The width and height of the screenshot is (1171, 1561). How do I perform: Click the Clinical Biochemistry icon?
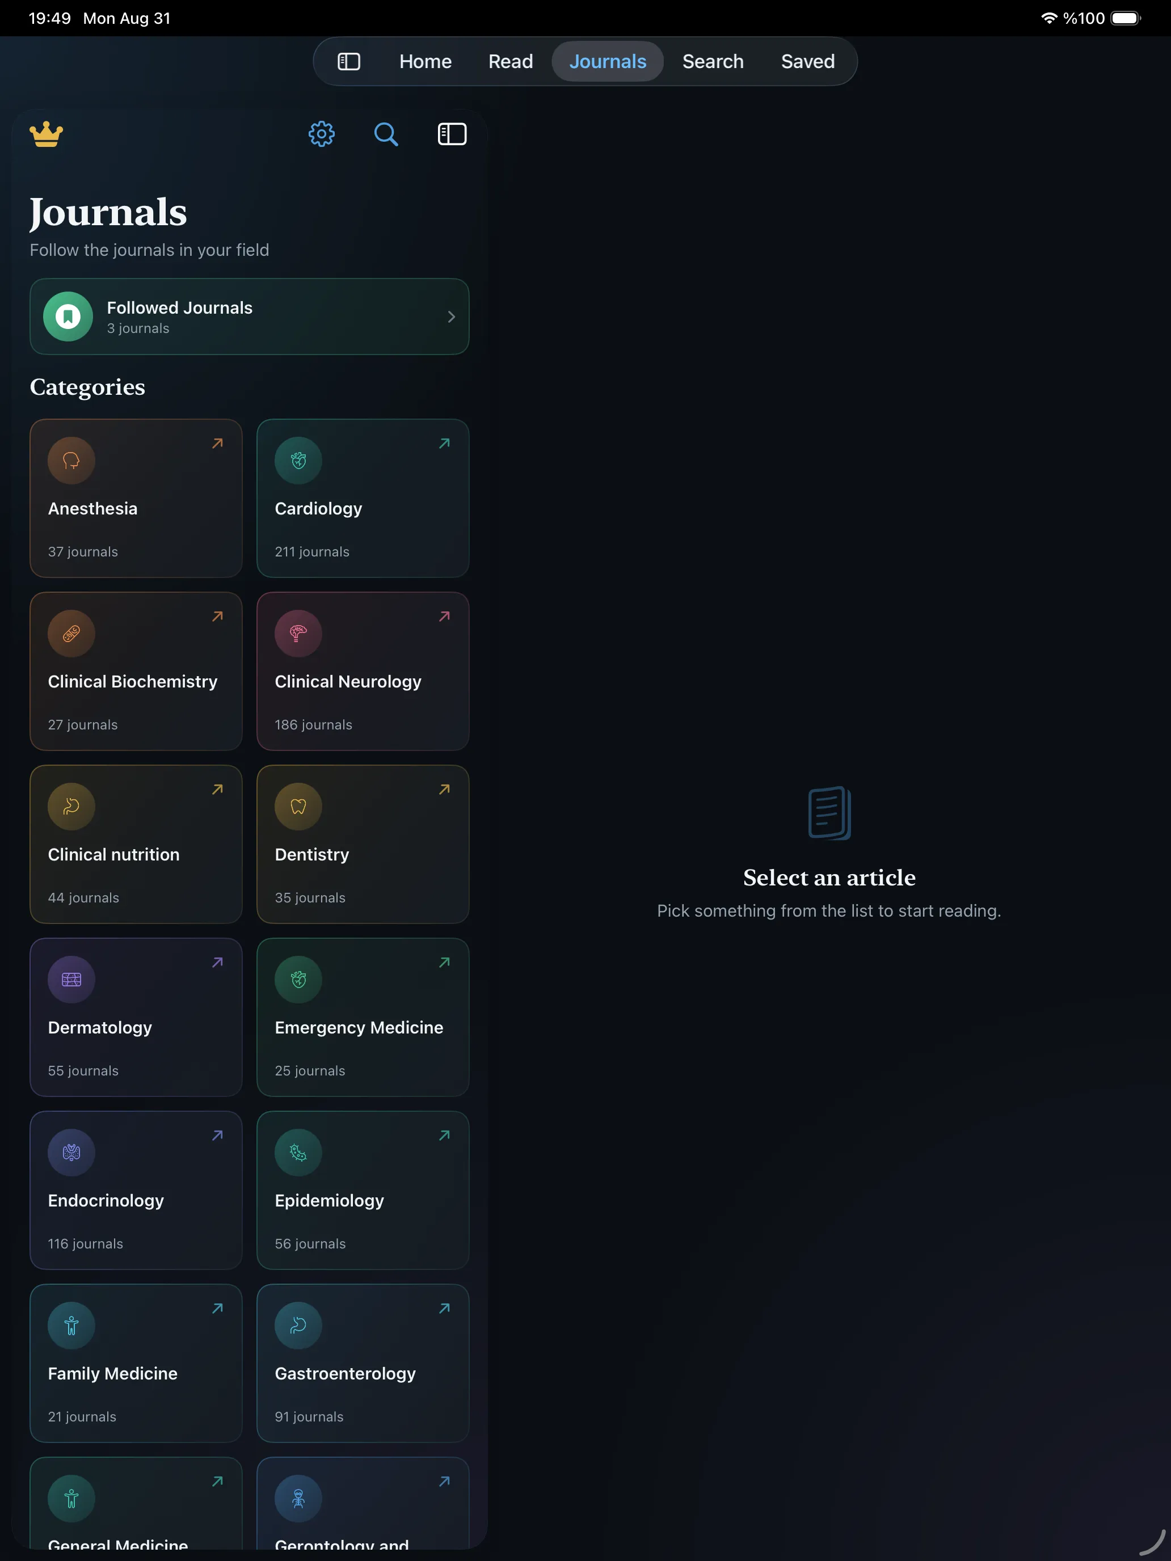pos(71,634)
